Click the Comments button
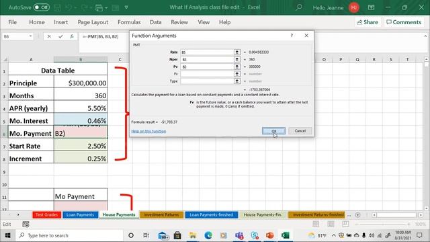The image size is (430, 242). pyautogui.click(x=404, y=22)
